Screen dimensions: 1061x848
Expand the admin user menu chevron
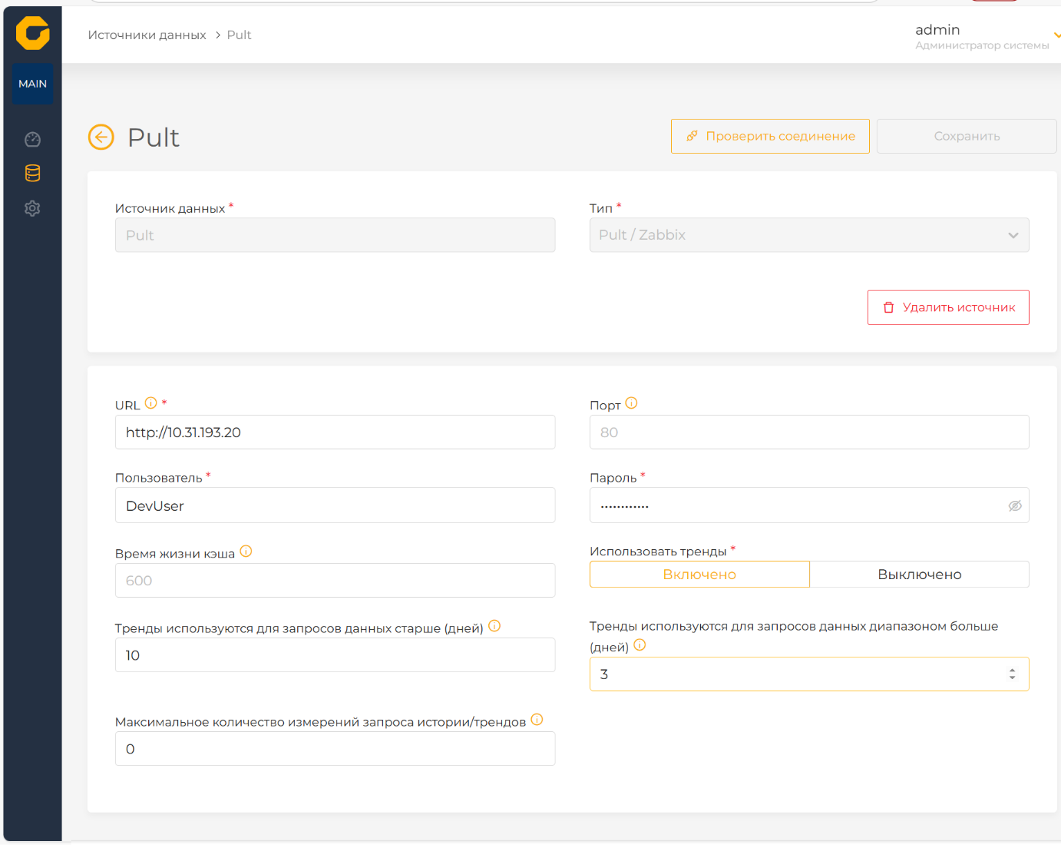coord(1056,35)
